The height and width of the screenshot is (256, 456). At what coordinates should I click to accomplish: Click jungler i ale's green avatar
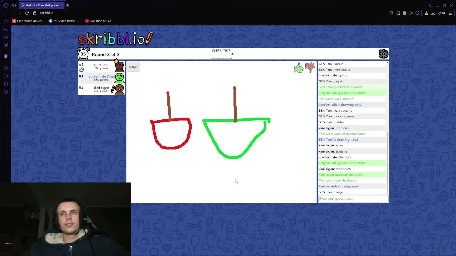click(x=119, y=78)
